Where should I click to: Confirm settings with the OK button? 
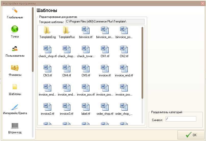point(191,135)
